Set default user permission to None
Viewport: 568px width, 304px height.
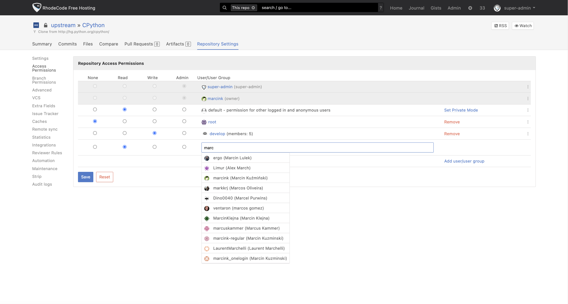95,109
